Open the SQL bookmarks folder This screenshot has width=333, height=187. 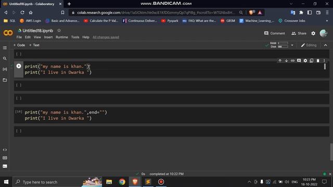[x=9, y=21]
